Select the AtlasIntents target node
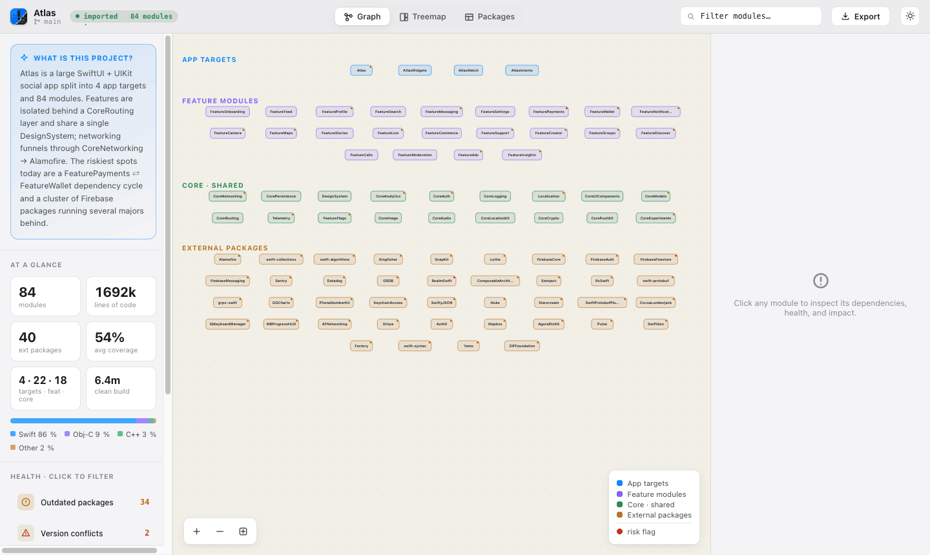This screenshot has width=930, height=555. coord(522,70)
